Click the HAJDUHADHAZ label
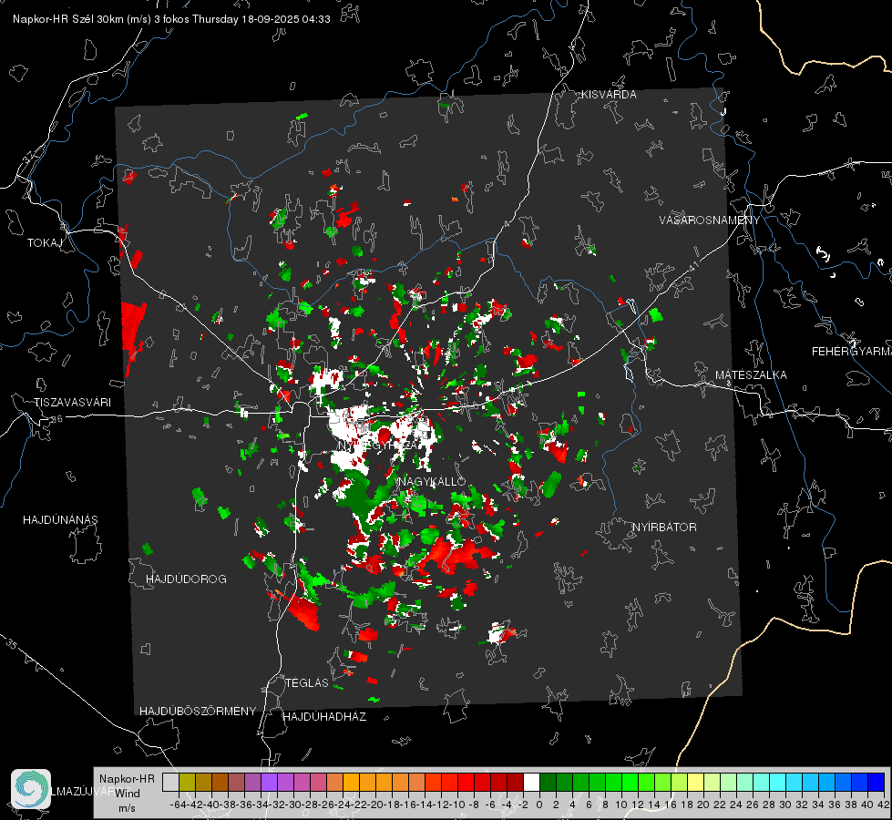This screenshot has width=892, height=820. [324, 717]
